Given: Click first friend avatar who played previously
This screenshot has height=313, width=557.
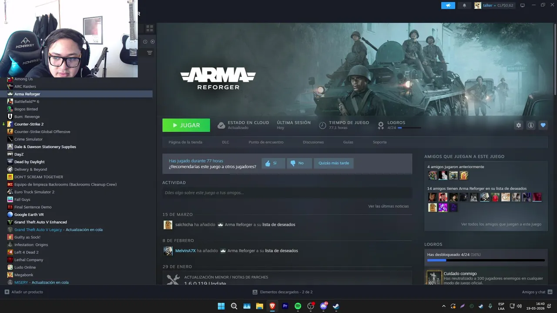Looking at the screenshot, I should [x=433, y=175].
